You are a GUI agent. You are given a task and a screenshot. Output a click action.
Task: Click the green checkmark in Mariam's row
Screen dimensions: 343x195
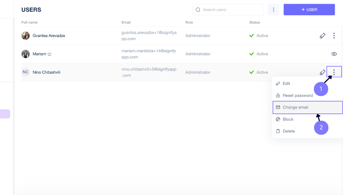point(252,54)
